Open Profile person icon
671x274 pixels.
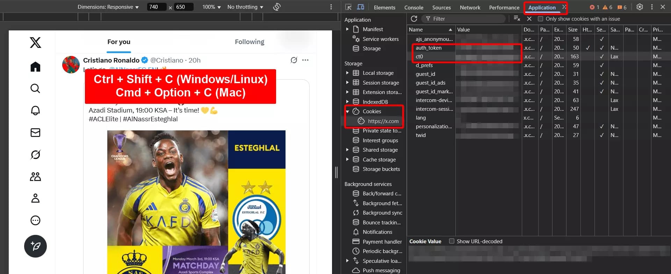click(35, 198)
